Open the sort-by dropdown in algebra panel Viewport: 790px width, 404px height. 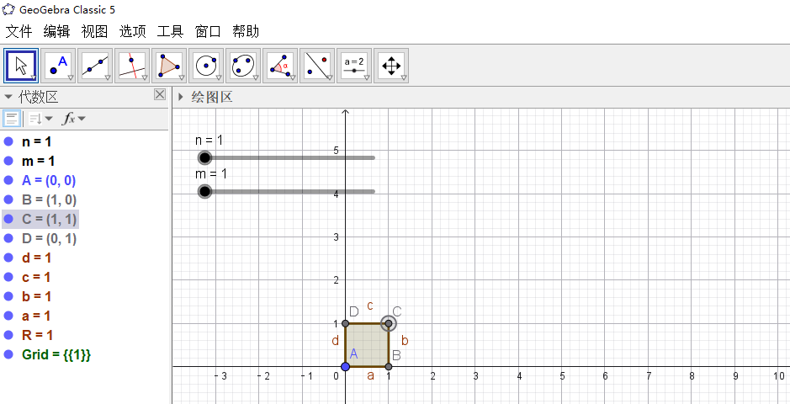[x=40, y=119]
